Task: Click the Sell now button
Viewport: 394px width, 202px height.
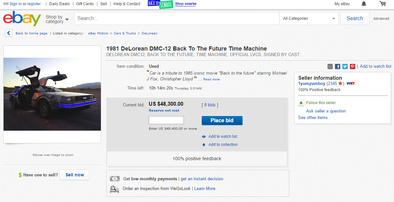Action: tap(75, 175)
